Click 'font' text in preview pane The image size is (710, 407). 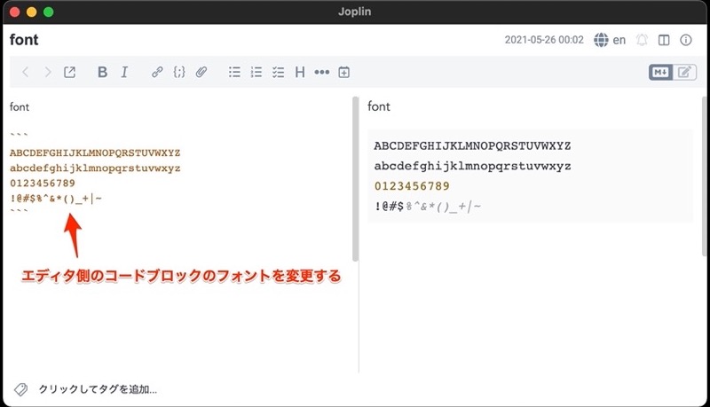pos(379,106)
